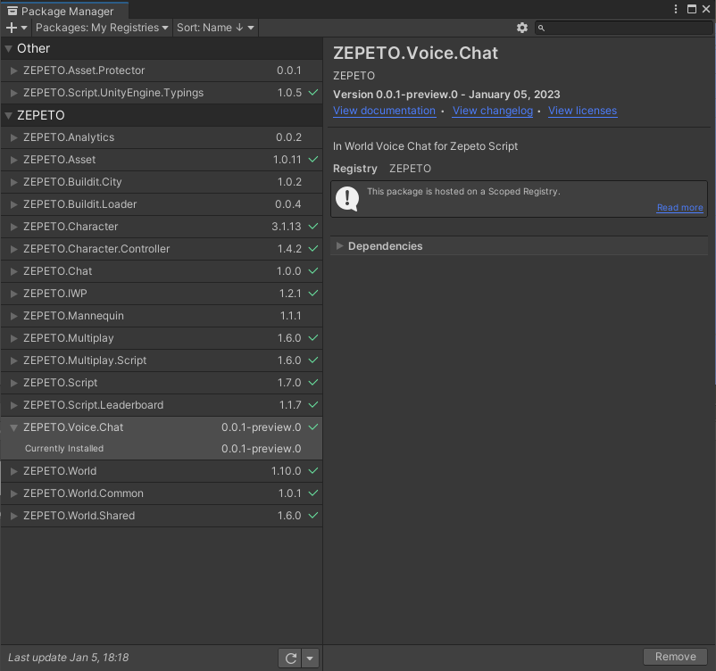Click the refresh package list button
The image size is (716, 671).
(290, 658)
